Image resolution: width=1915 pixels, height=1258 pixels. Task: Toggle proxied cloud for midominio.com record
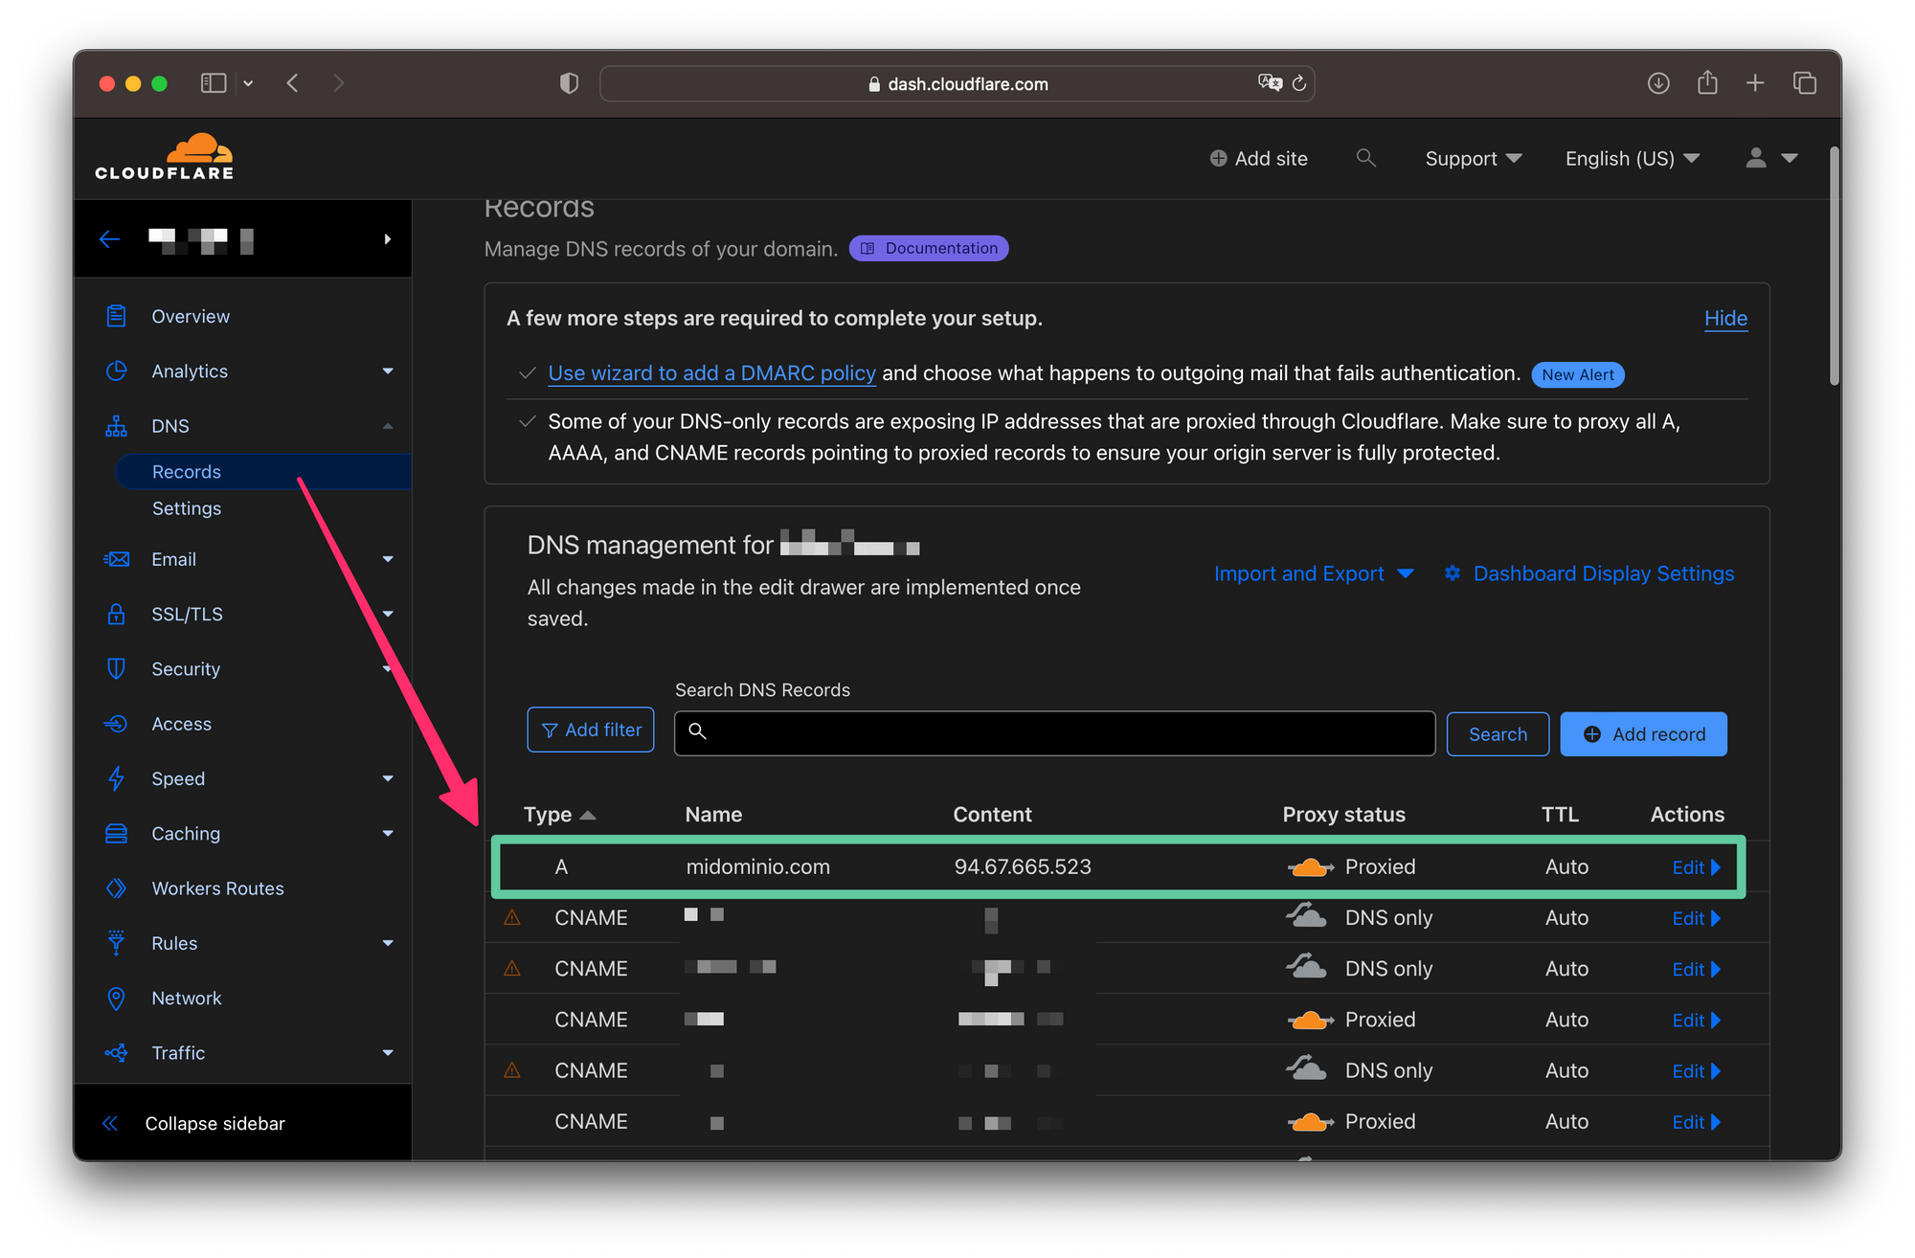(x=1310, y=867)
